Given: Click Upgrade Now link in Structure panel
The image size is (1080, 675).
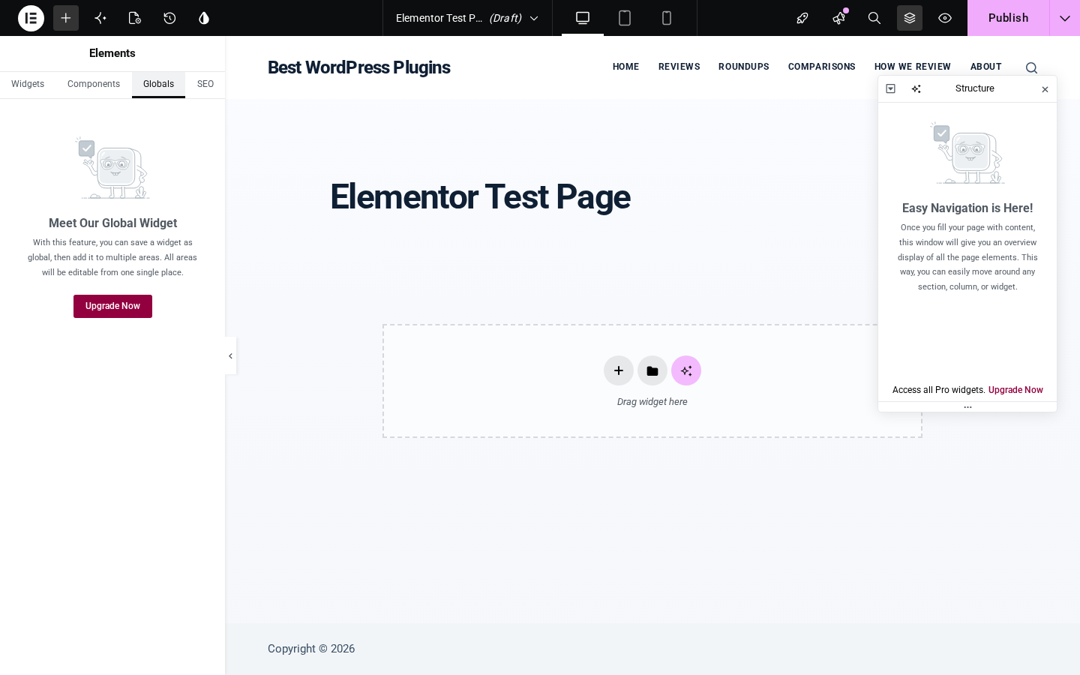Looking at the screenshot, I should [1015, 390].
